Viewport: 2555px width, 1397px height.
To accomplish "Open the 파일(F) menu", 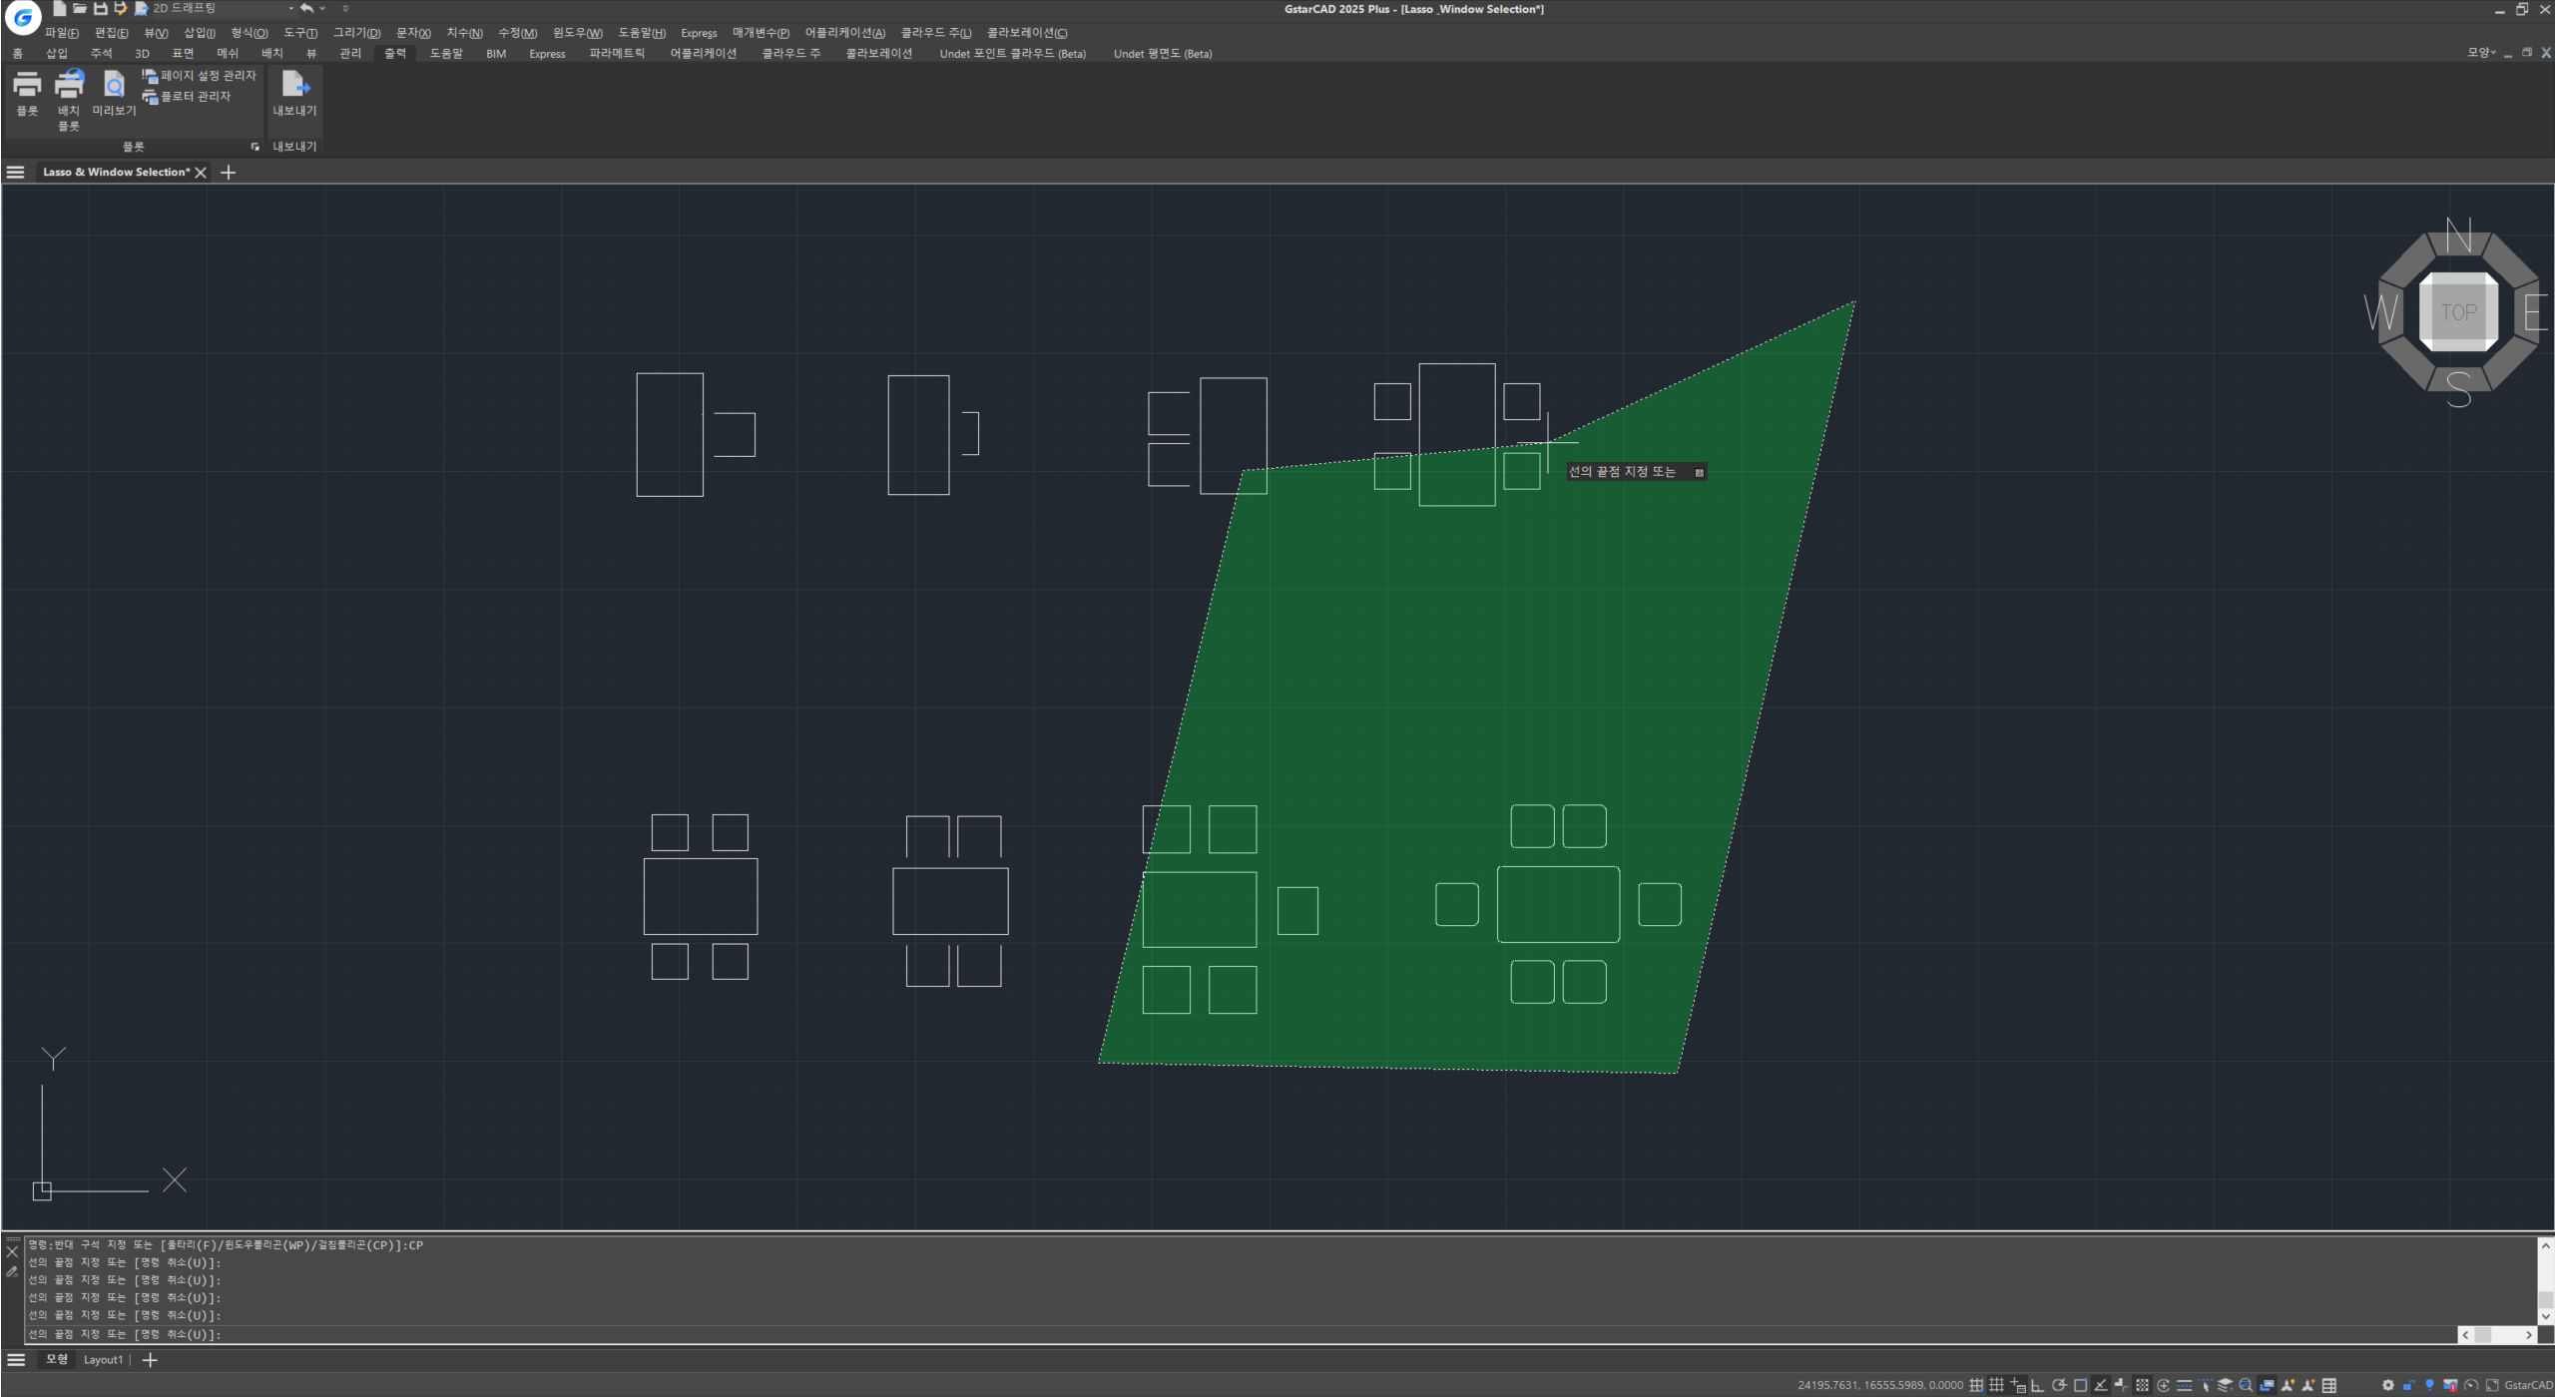I will pyautogui.click(x=61, y=33).
